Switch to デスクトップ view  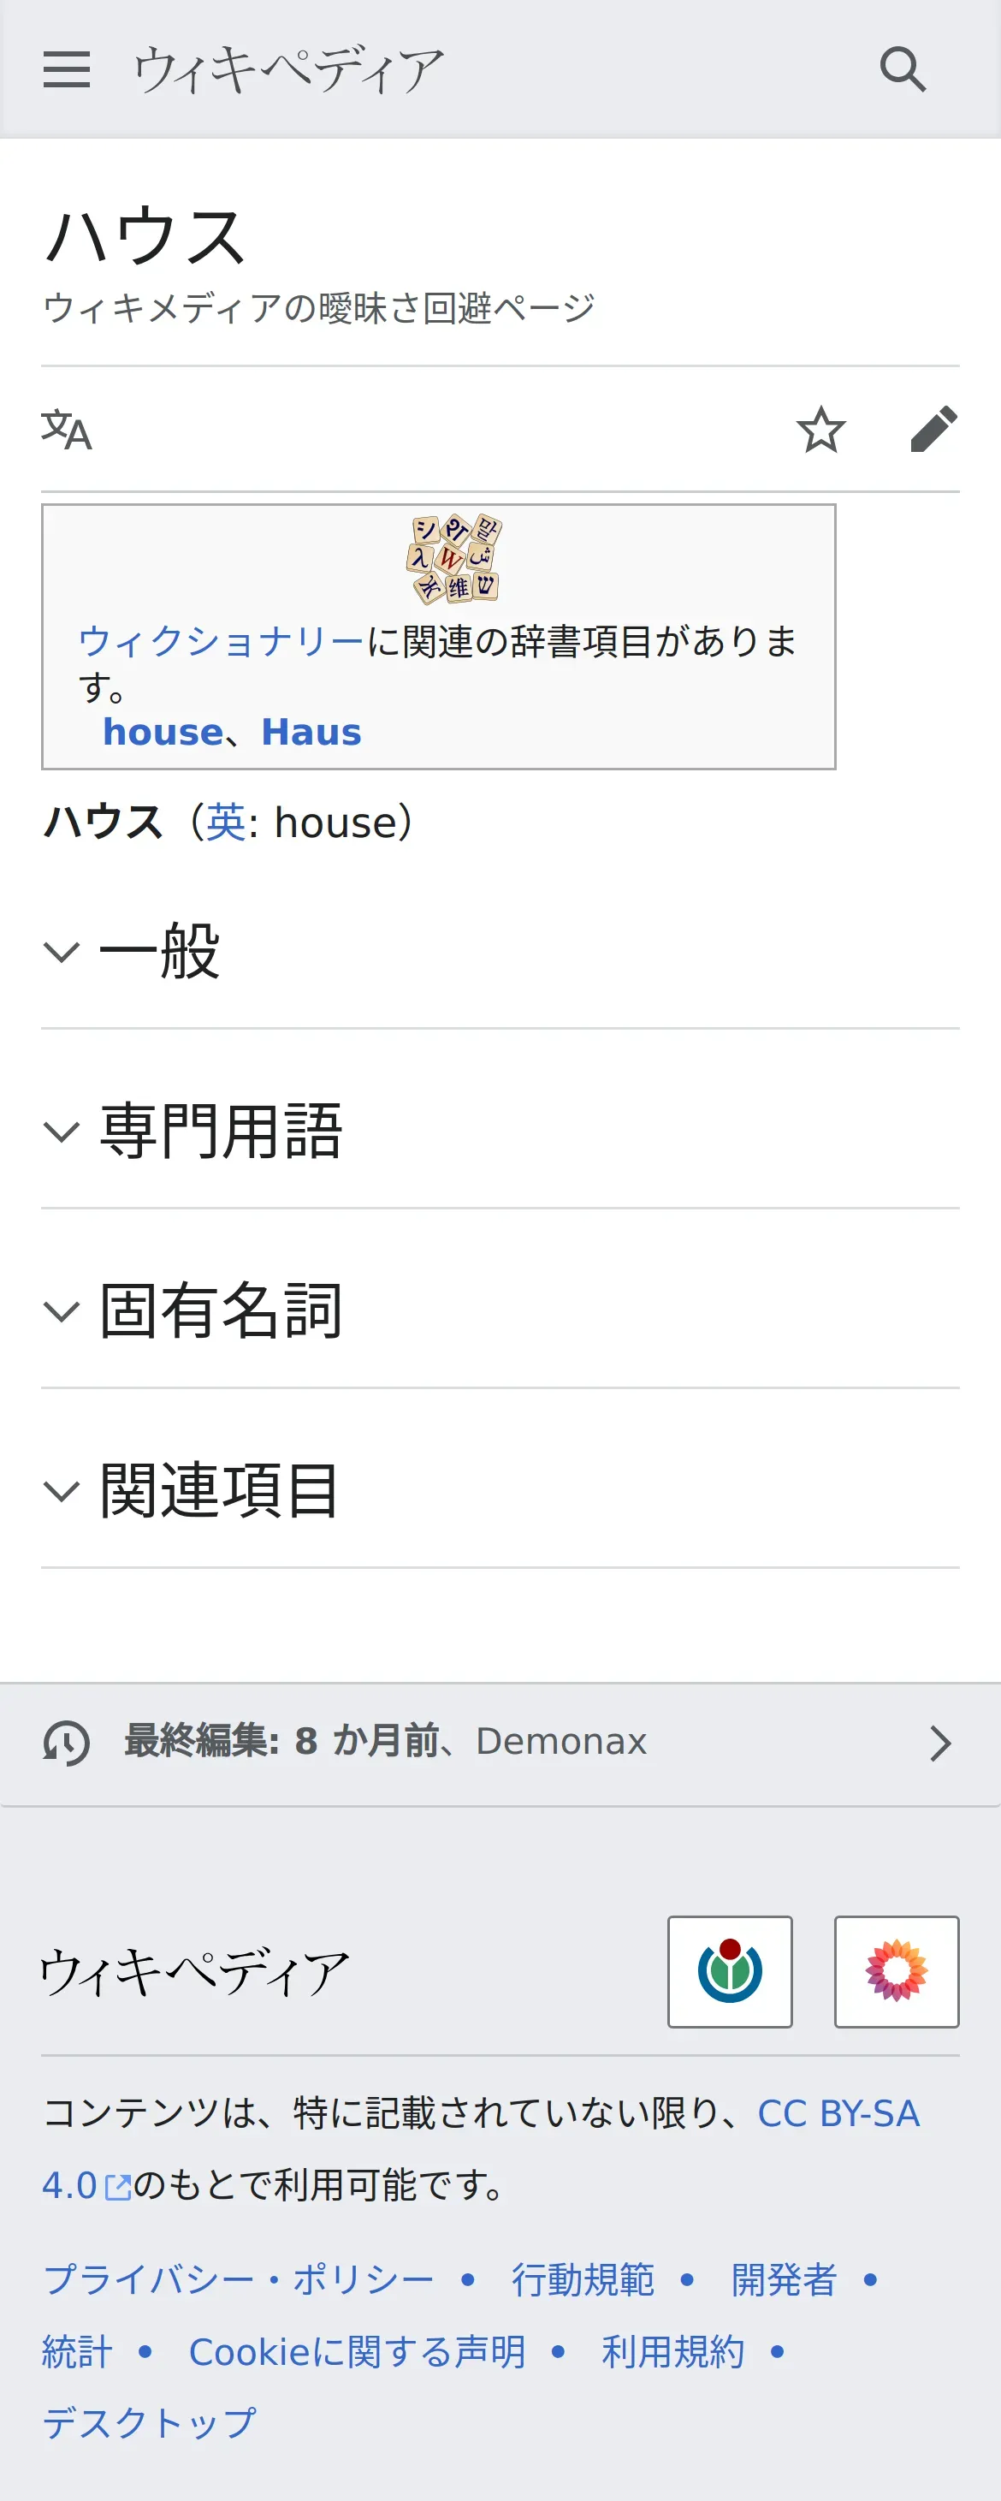pyautogui.click(x=150, y=2423)
